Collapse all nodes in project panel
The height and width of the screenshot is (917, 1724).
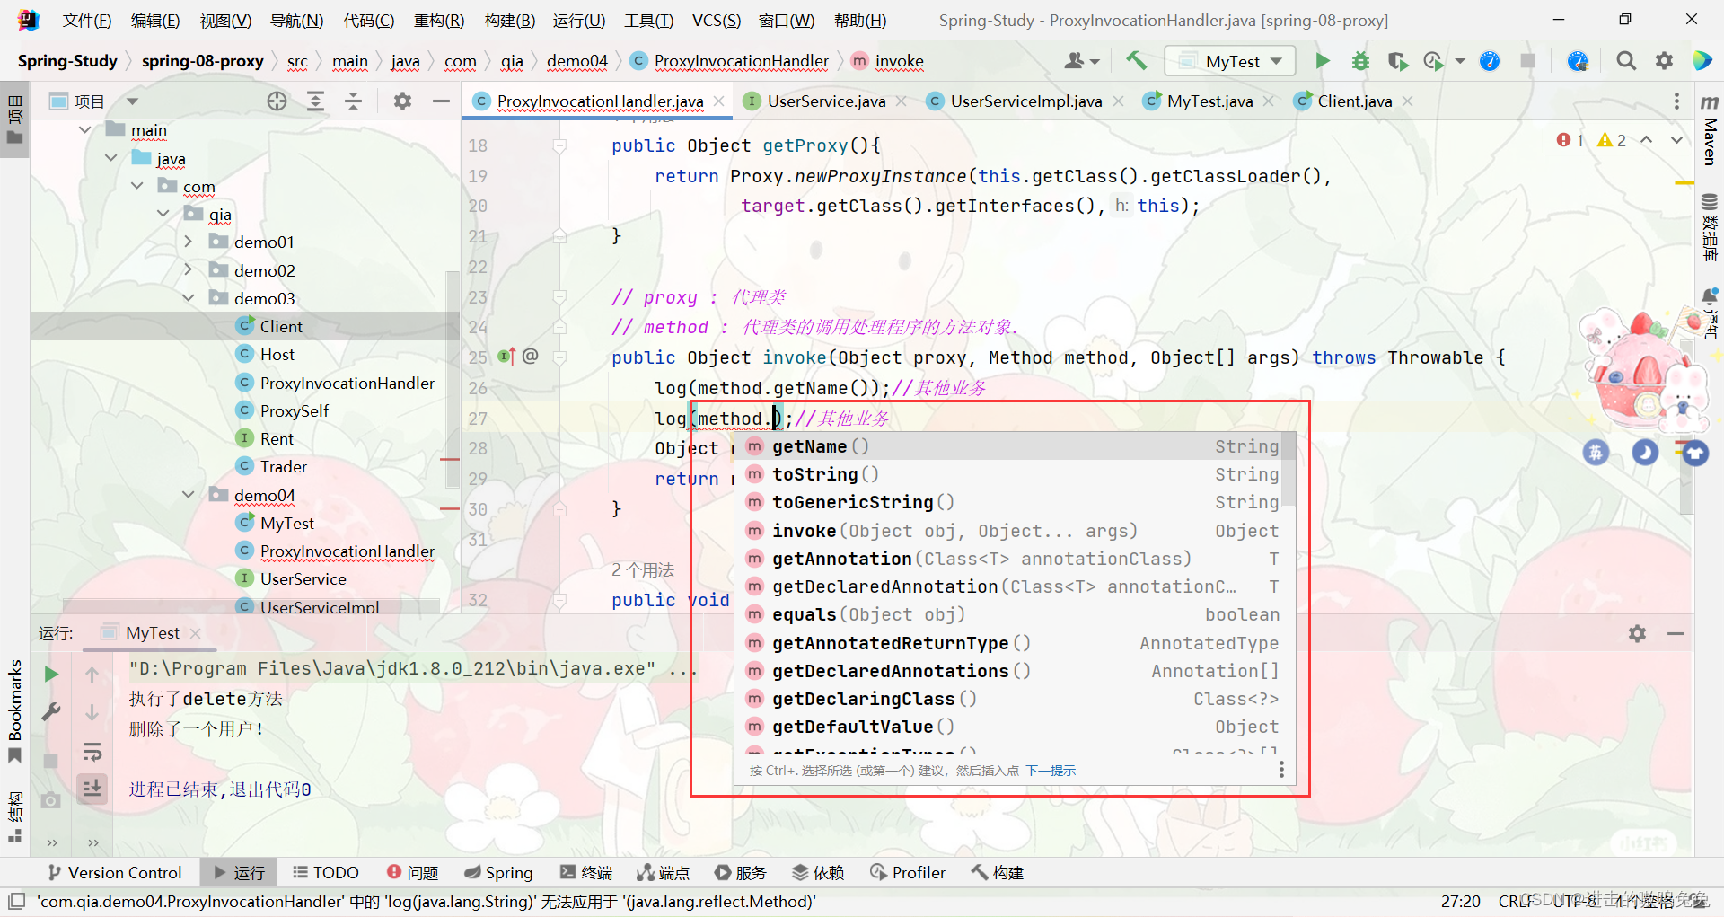pos(353,101)
